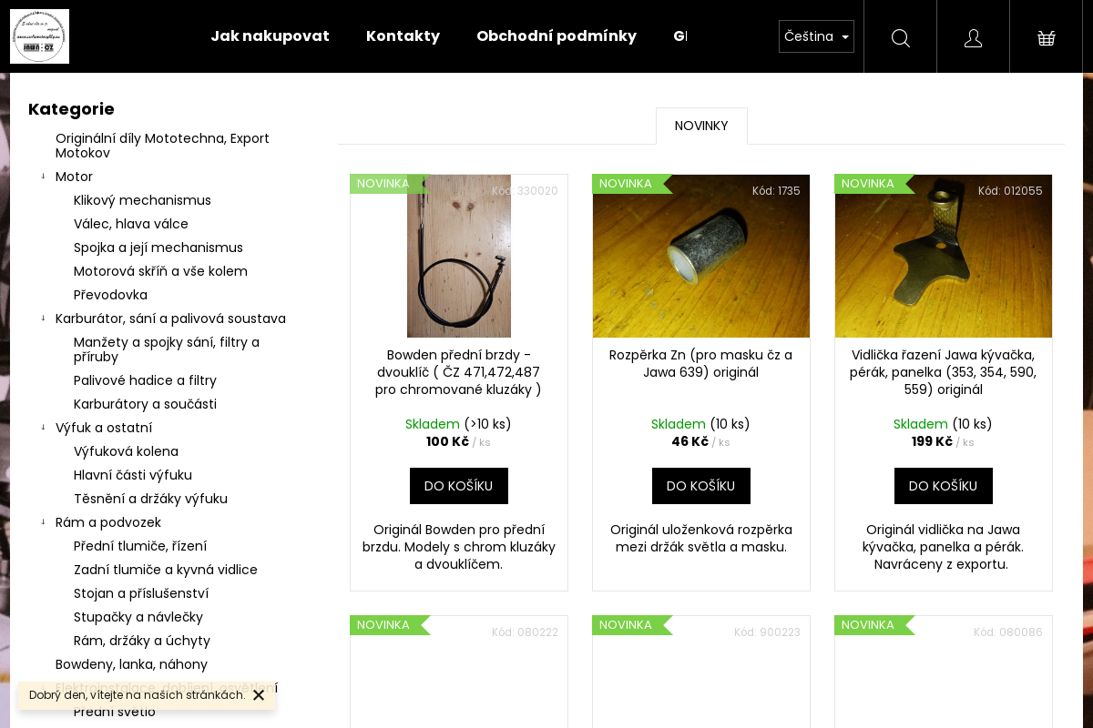The image size is (1093, 728).
Task: Collapse the Motor category arrow
Action: point(43,177)
